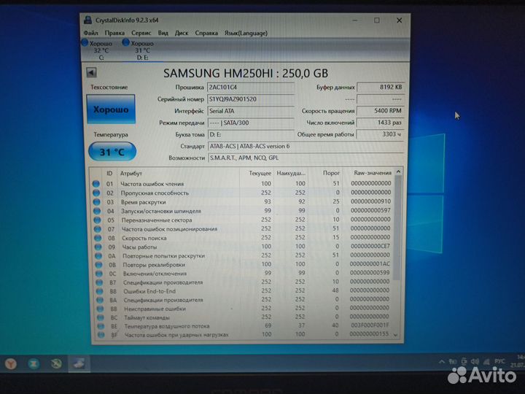Click status icon for Скорость поиска
The image size is (525, 394).
click(98, 238)
